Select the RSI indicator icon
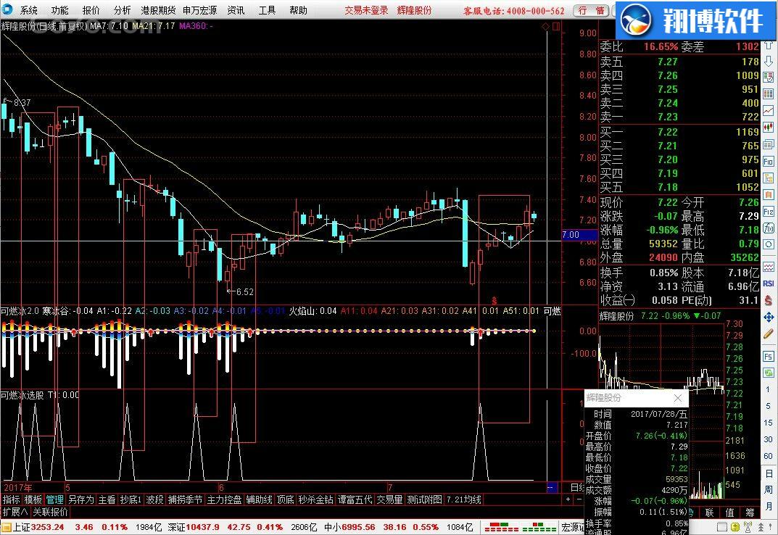 coord(769,283)
